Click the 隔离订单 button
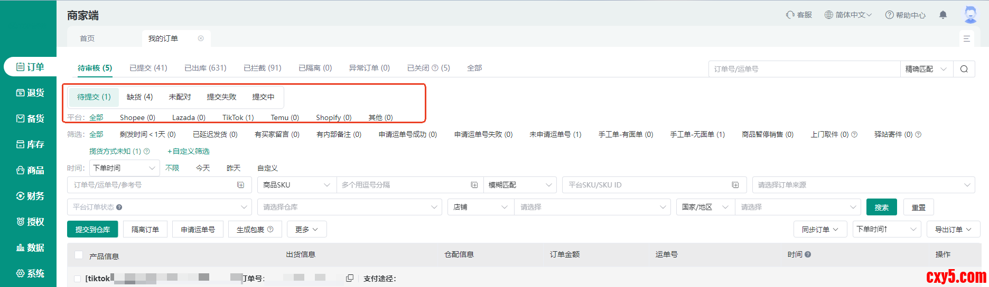The width and height of the screenshot is (989, 287). [x=145, y=229]
